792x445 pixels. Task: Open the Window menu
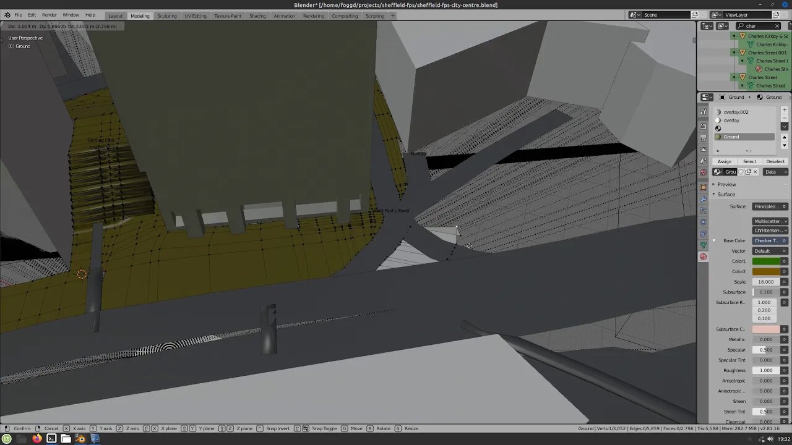(x=71, y=15)
